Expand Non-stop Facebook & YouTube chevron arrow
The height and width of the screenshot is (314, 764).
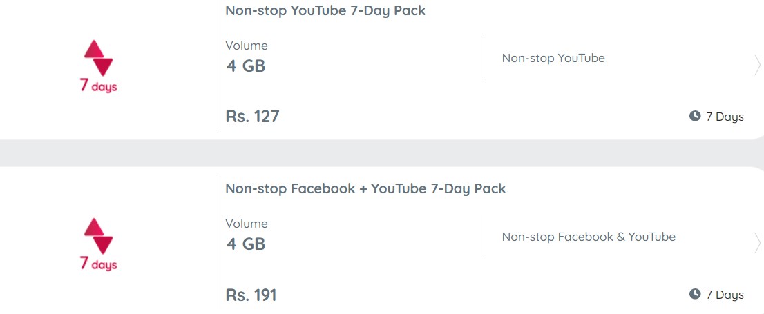click(x=757, y=244)
